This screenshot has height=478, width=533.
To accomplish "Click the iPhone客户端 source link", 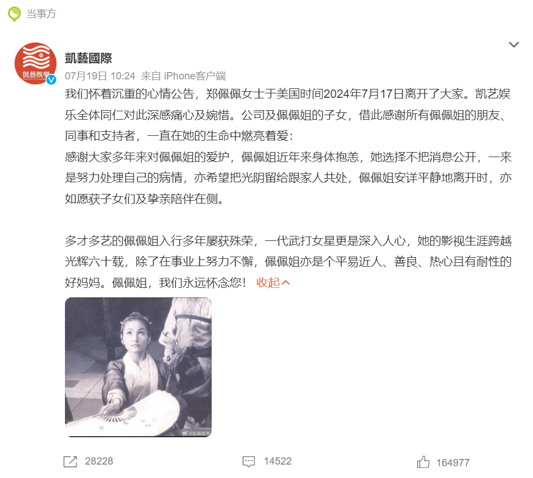I will 195,75.
